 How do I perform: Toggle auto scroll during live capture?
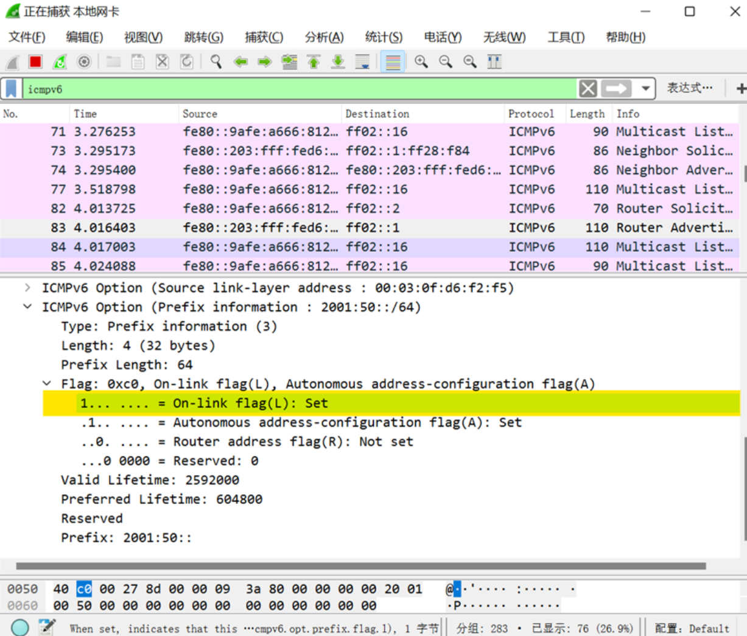[x=362, y=62]
